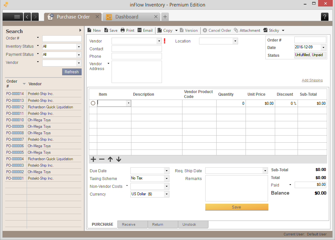Switch to the Return tab

(163, 224)
